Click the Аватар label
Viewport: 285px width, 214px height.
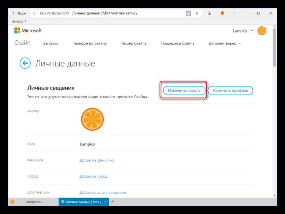point(33,111)
